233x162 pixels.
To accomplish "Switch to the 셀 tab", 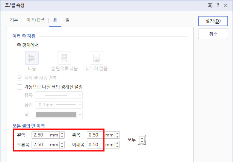I will coord(68,20).
